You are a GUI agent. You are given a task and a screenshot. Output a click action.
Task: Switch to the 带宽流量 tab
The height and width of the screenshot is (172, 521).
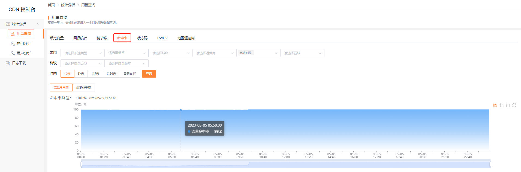57,38
